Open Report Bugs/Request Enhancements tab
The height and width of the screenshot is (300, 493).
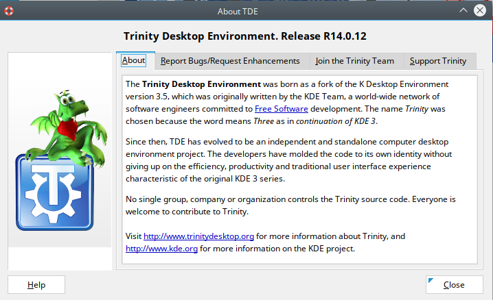coord(230,61)
